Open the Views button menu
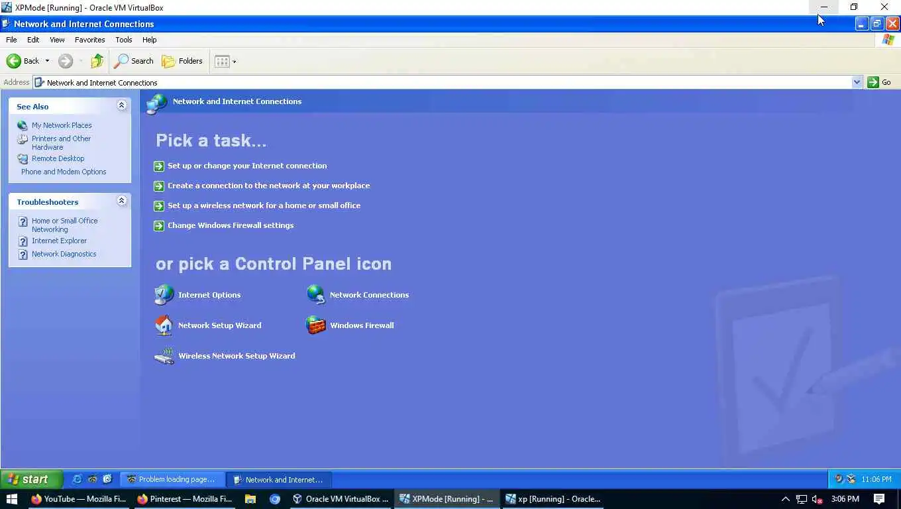This screenshot has width=901, height=509. coord(225,61)
